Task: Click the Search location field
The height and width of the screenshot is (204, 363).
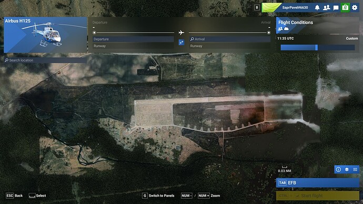Action: (x=45, y=60)
